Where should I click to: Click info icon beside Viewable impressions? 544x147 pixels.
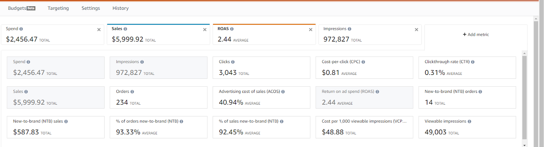tap(470, 122)
